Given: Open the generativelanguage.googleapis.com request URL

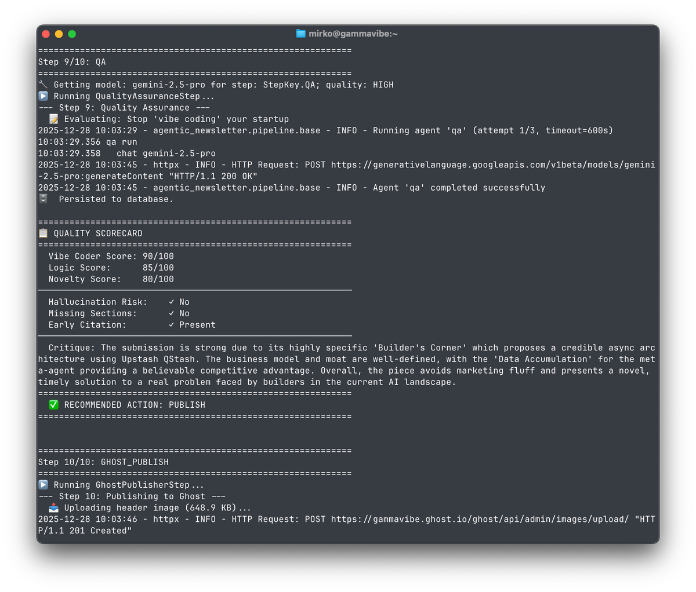Looking at the screenshot, I should pyautogui.click(x=493, y=164).
